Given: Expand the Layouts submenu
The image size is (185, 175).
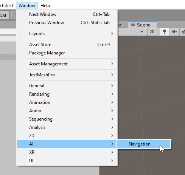Looking at the screenshot, I should click(x=67, y=34).
